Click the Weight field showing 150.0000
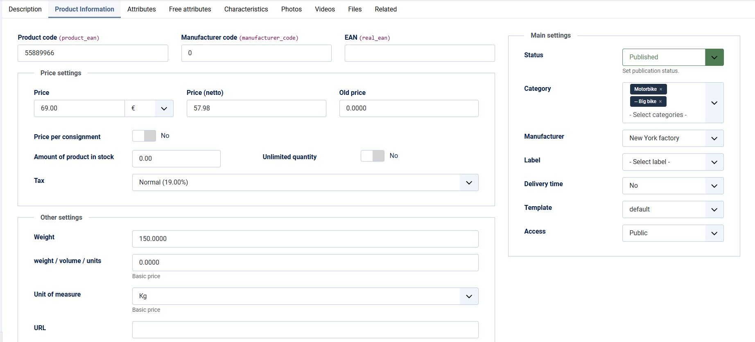The image size is (755, 342). 305,239
